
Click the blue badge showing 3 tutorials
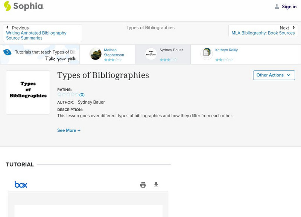(8, 52)
